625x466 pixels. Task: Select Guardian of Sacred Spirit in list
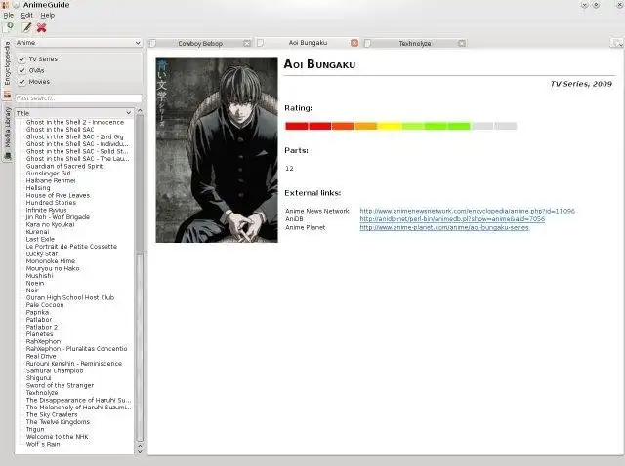tap(64, 166)
